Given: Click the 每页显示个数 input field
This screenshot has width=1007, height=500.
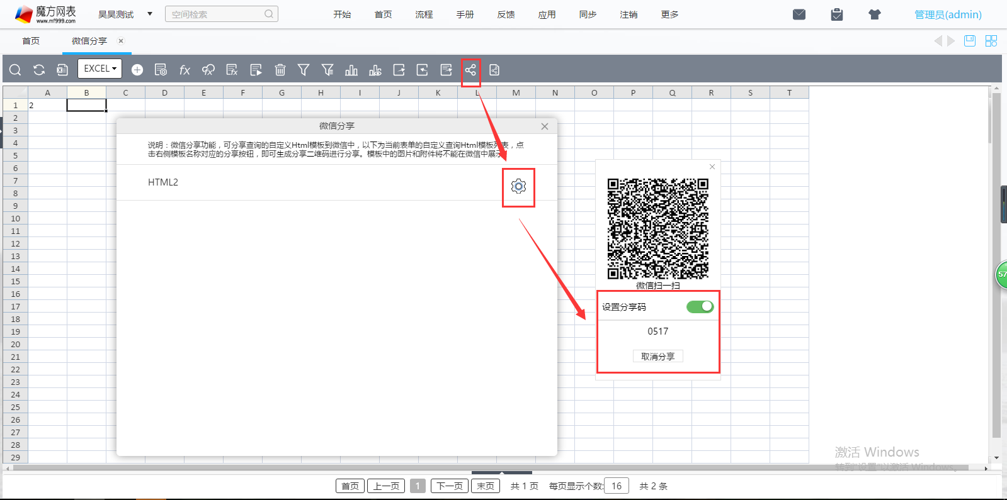Looking at the screenshot, I should 617,486.
